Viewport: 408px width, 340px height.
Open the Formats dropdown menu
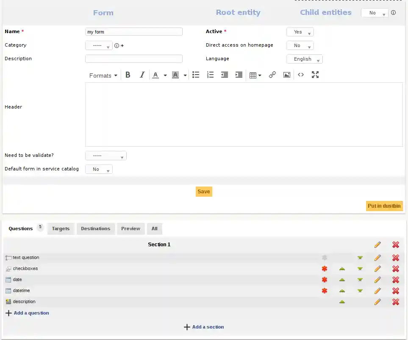pos(103,75)
